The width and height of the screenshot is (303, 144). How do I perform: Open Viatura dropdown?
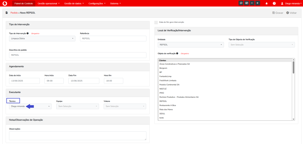coord(125,106)
